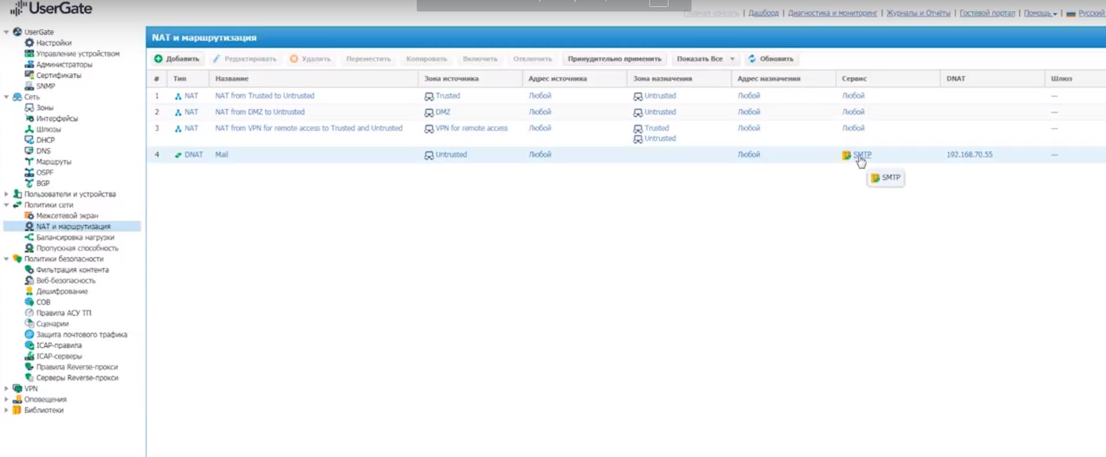This screenshot has width=1106, height=457.
Task: Click the Настройки gear icon in sidebar
Action: pos(29,43)
